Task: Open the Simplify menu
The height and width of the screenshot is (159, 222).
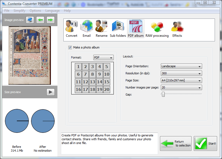Action: click(x=19, y=11)
